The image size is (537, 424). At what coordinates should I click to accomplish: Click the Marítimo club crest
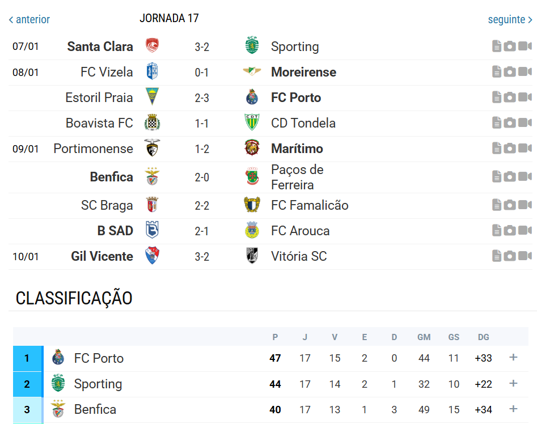(x=252, y=149)
